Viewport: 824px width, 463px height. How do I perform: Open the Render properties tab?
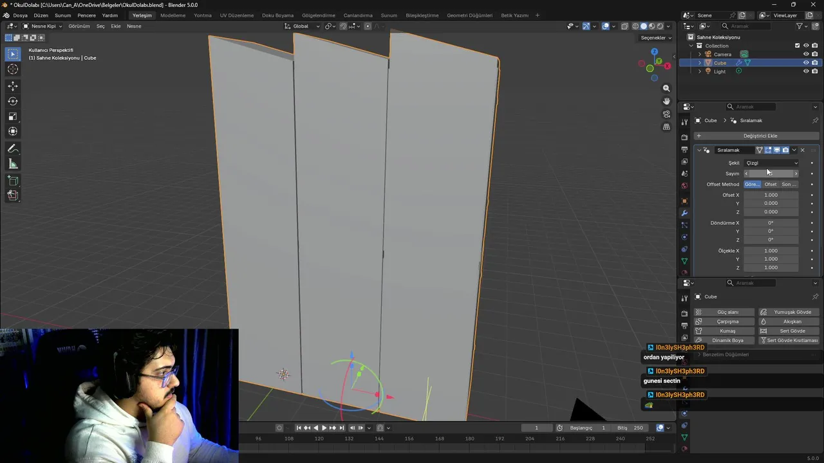(x=684, y=137)
